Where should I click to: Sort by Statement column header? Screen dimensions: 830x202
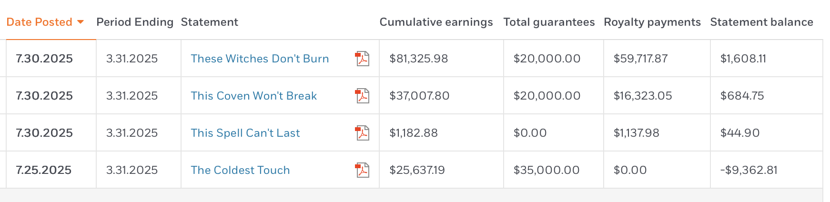coord(210,22)
